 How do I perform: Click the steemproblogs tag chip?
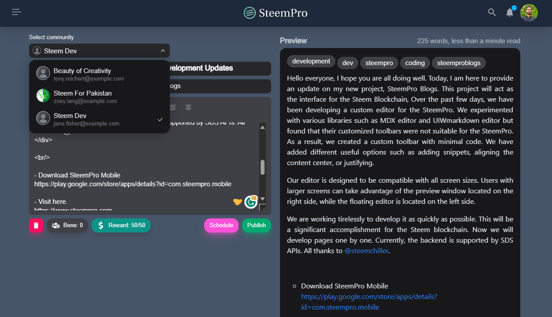click(459, 63)
